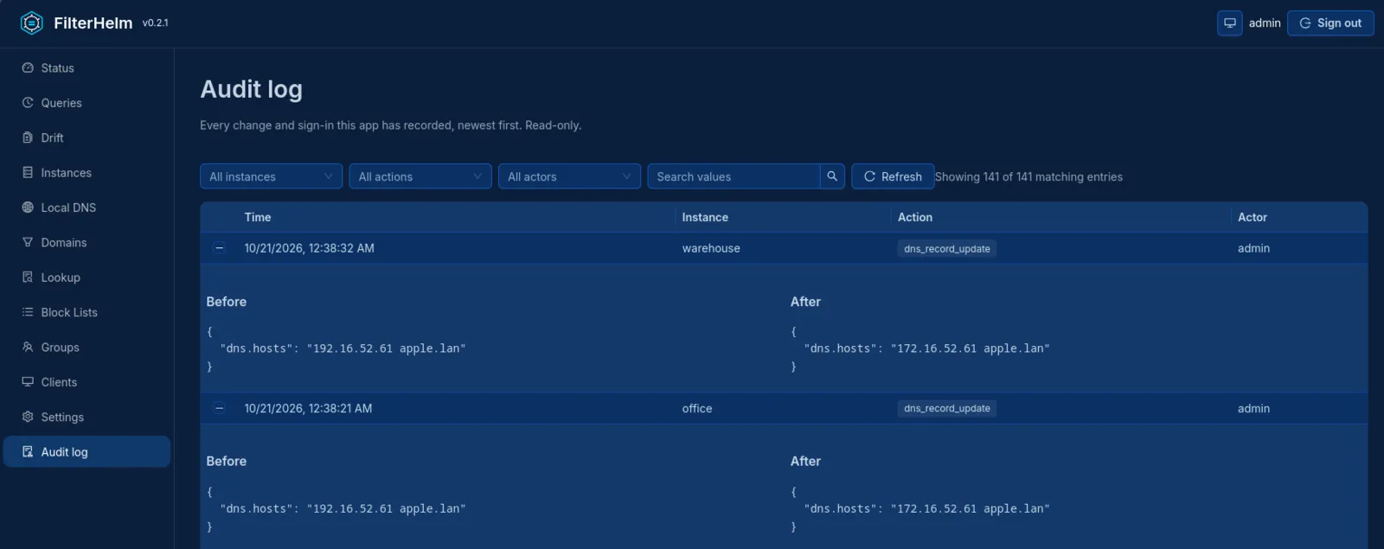This screenshot has height=549, width=1384.
Task: Click the Refresh button label
Action: (901, 176)
